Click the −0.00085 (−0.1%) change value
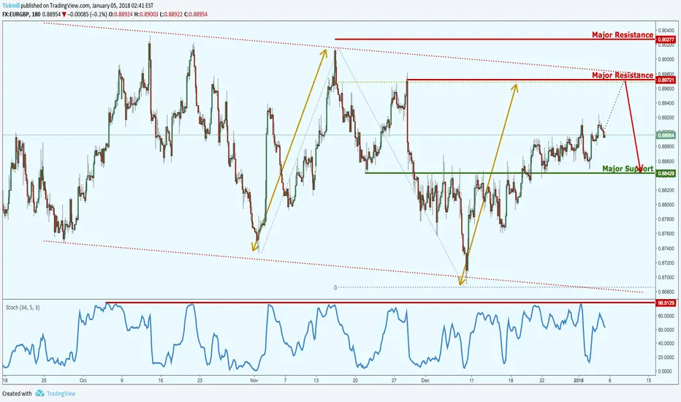Image resolution: width=681 pixels, height=402 pixels. pos(87,14)
